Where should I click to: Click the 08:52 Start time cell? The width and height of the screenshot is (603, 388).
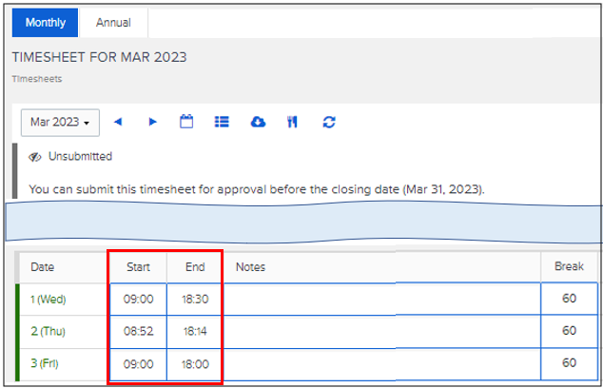[139, 331]
